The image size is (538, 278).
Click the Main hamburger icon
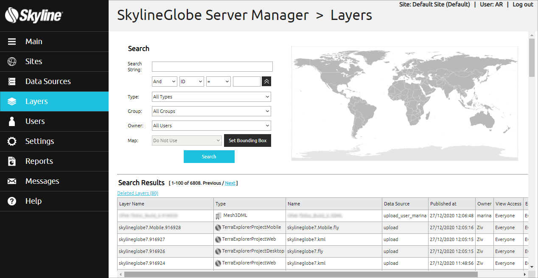tap(12, 42)
